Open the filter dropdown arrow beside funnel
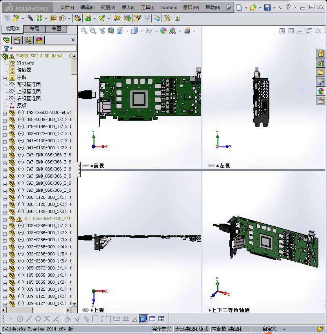Screen dimensions: 327x334 [x=11, y=48]
